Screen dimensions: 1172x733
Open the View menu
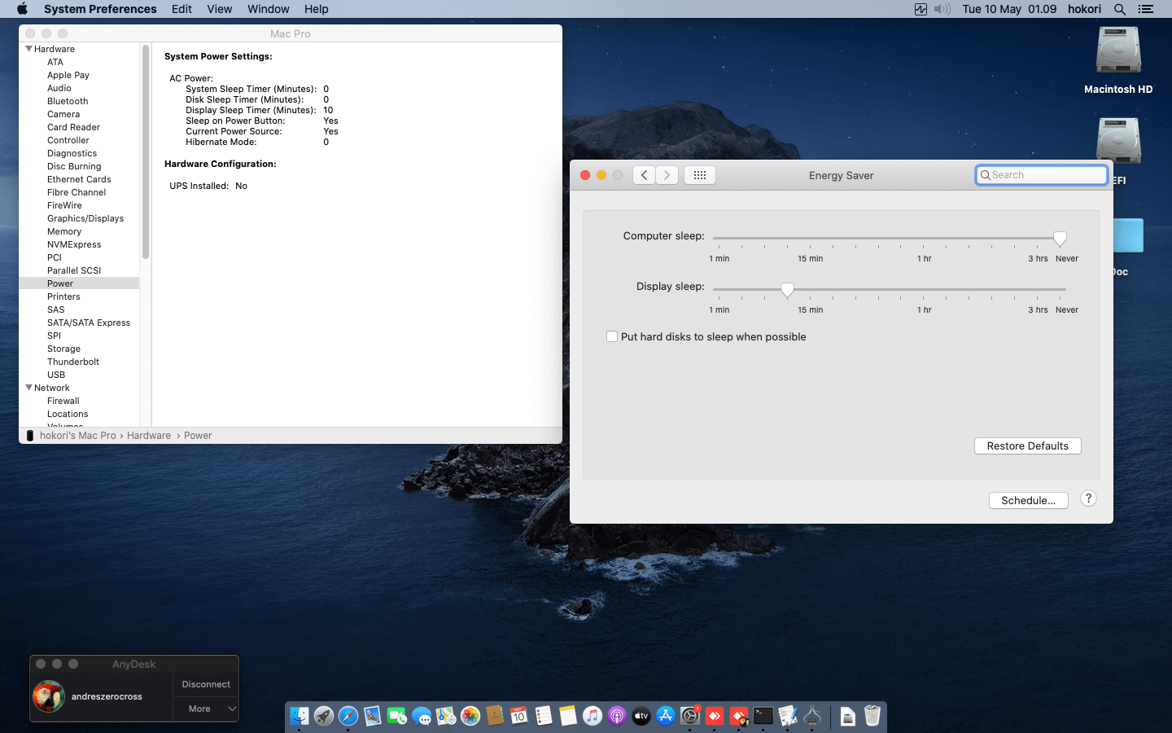point(219,9)
